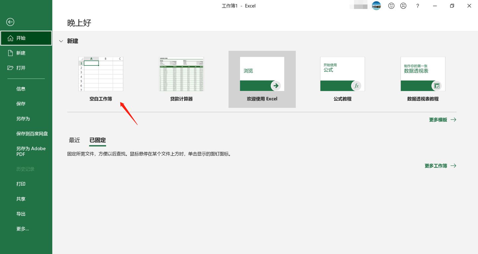The width and height of the screenshot is (478, 254).
Task: Click the 空白工作簿 label text
Action: 101,99
